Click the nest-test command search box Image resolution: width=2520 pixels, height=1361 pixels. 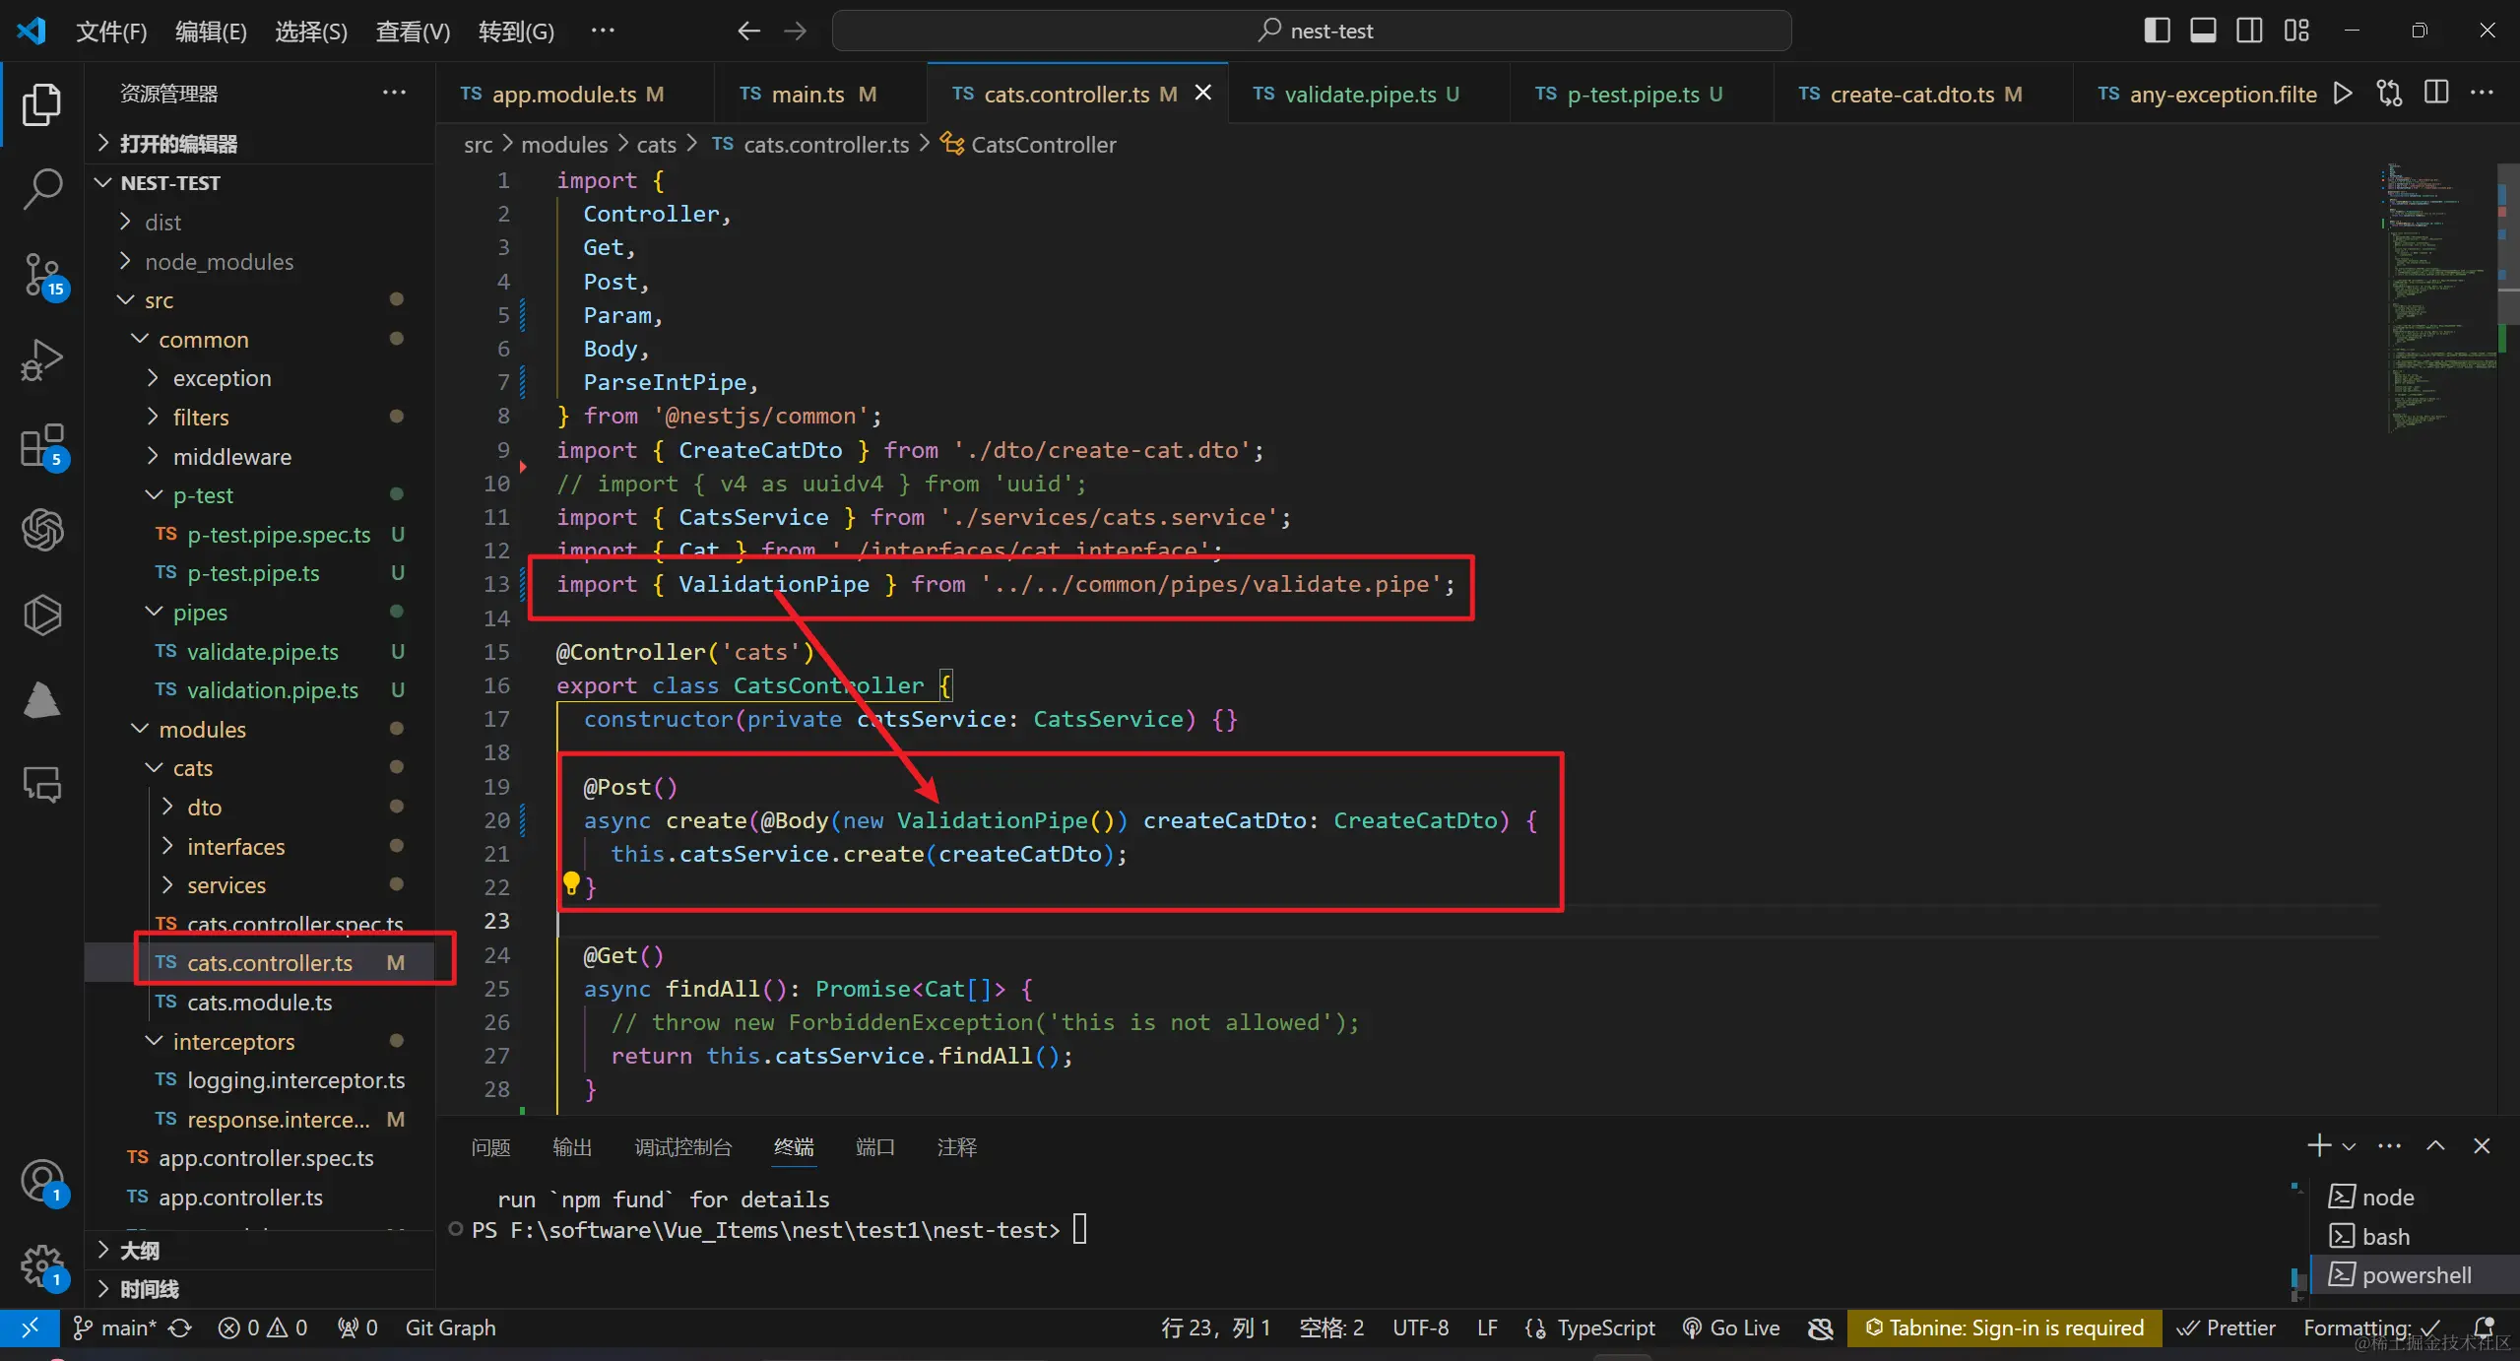[1311, 31]
